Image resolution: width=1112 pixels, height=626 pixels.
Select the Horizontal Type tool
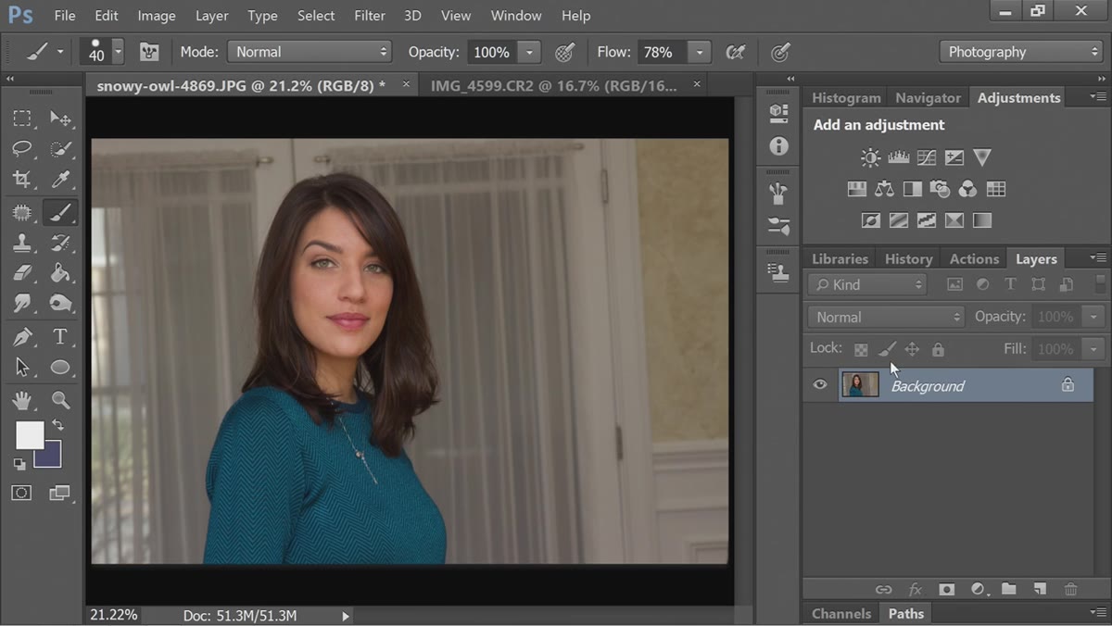[x=60, y=337]
